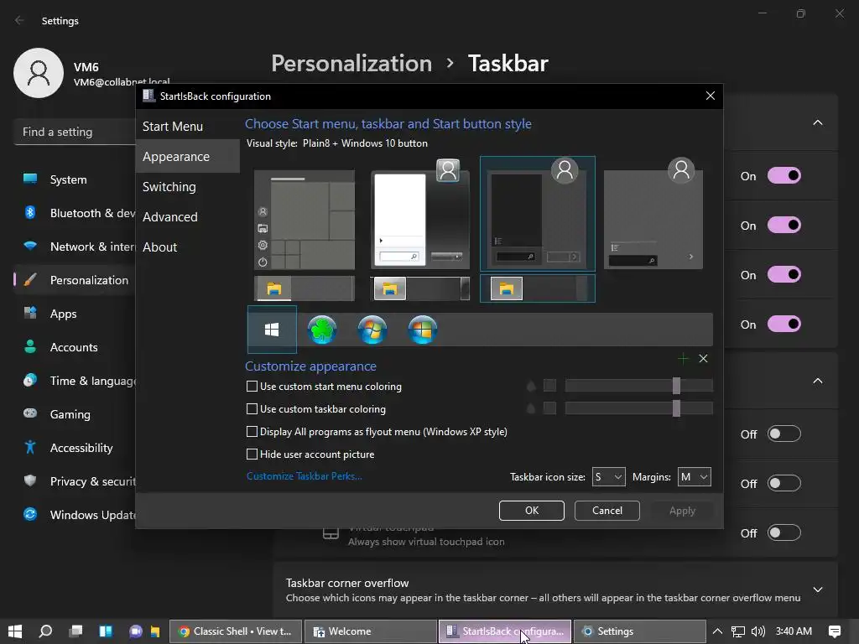This screenshot has height=644, width=859.
Task: Open File Explorer from the taskbar
Action: tap(155, 632)
